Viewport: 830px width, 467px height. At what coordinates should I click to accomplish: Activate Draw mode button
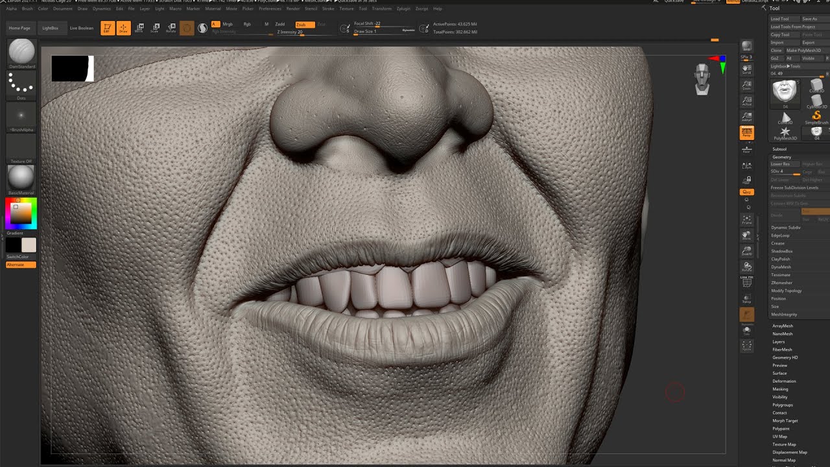[x=123, y=28]
